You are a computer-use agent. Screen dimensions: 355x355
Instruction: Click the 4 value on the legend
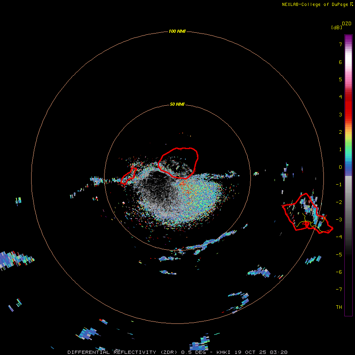(x=340, y=97)
